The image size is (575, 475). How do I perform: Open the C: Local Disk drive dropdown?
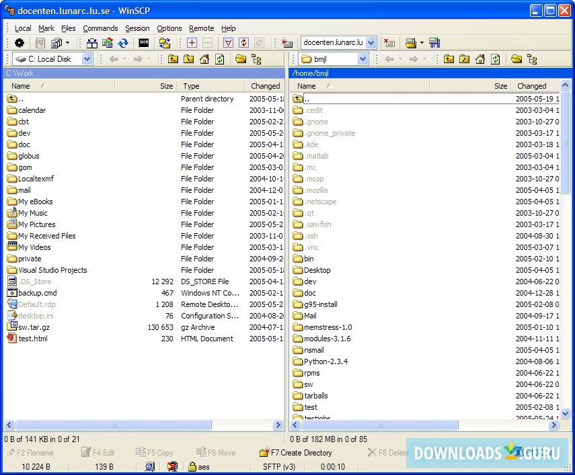87,59
